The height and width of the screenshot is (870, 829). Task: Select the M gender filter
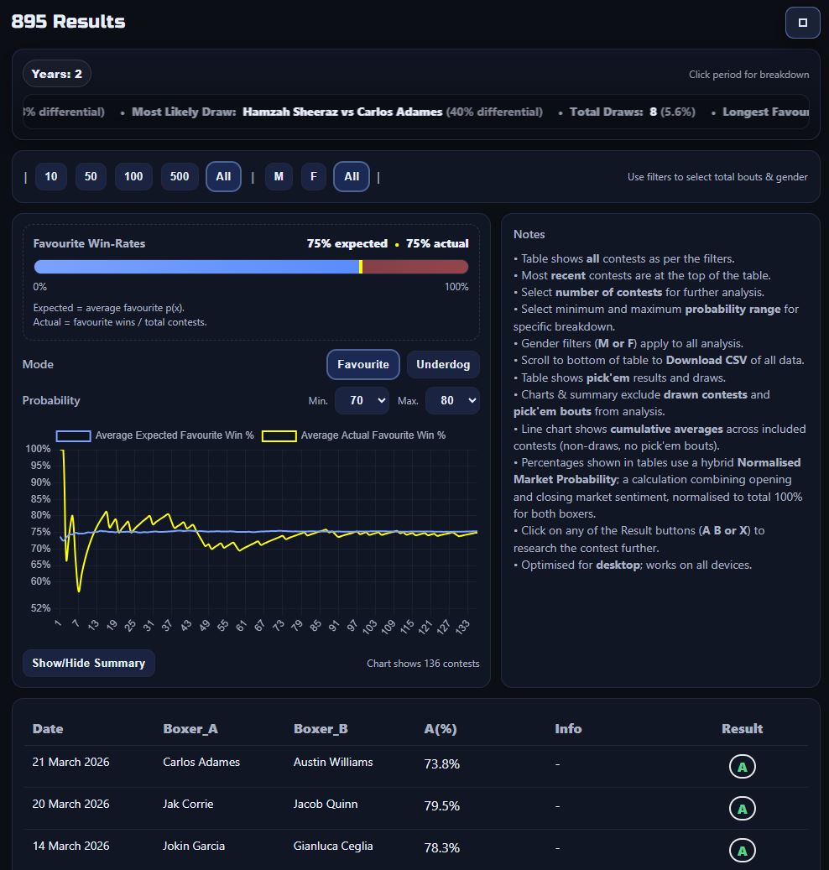point(279,177)
